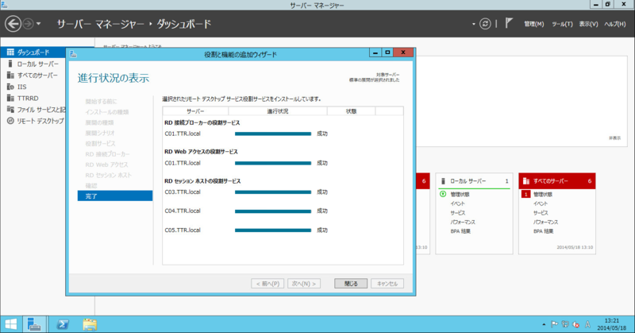Image resolution: width=635 pixels, height=333 pixels.
Task: Open the 管理(M) menu
Action: click(x=533, y=24)
